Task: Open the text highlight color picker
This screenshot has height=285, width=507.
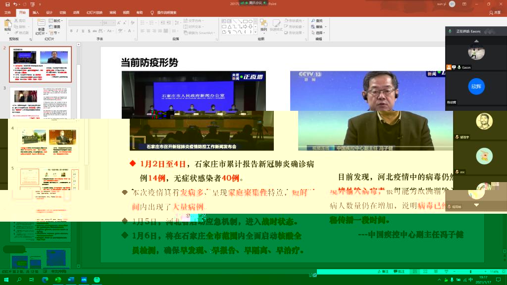Action: (x=121, y=31)
